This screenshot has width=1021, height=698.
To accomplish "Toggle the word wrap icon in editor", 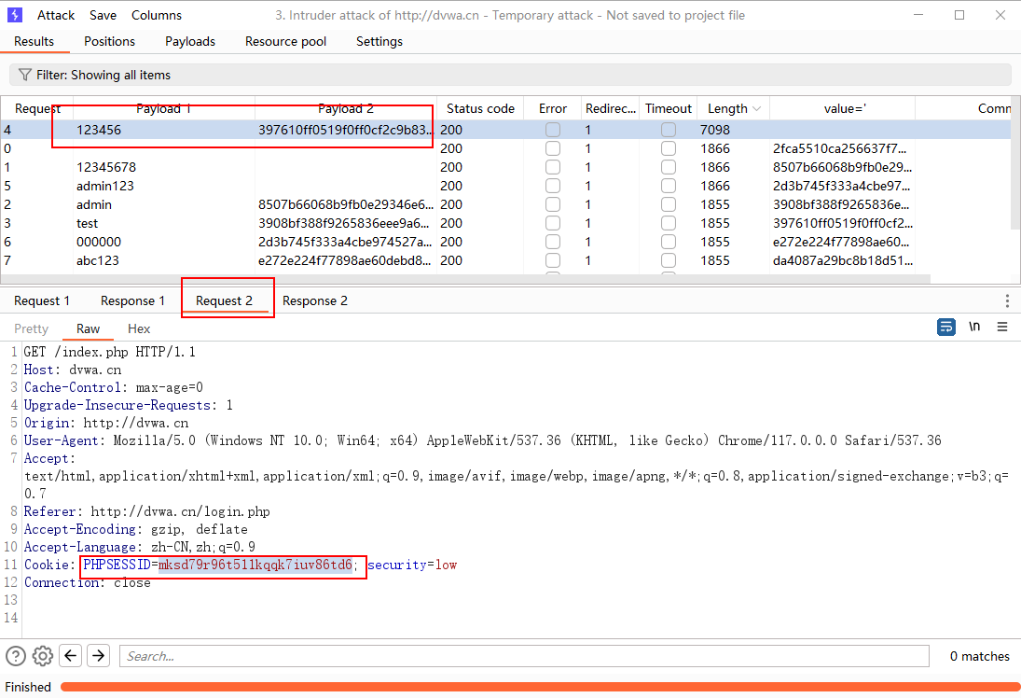I will [x=946, y=327].
